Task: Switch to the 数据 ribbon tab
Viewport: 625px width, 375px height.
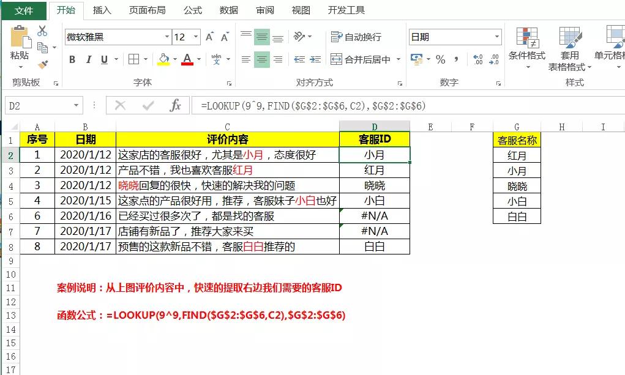Action: 228,10
